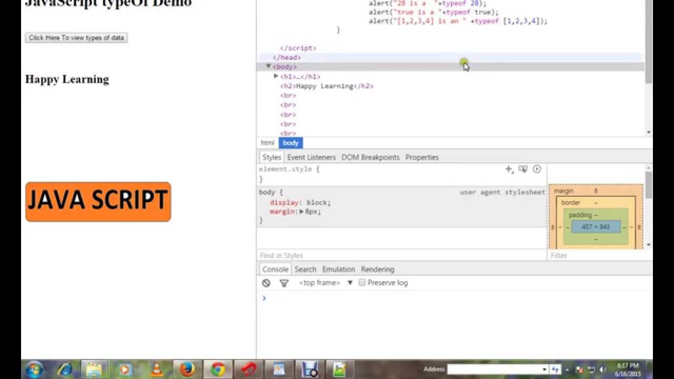Open Internet Explorer from the taskbar
Viewport: 674px width, 379px height.
(x=65, y=369)
